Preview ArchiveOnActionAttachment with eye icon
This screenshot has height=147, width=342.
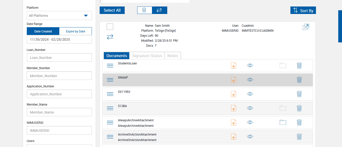coord(250,137)
